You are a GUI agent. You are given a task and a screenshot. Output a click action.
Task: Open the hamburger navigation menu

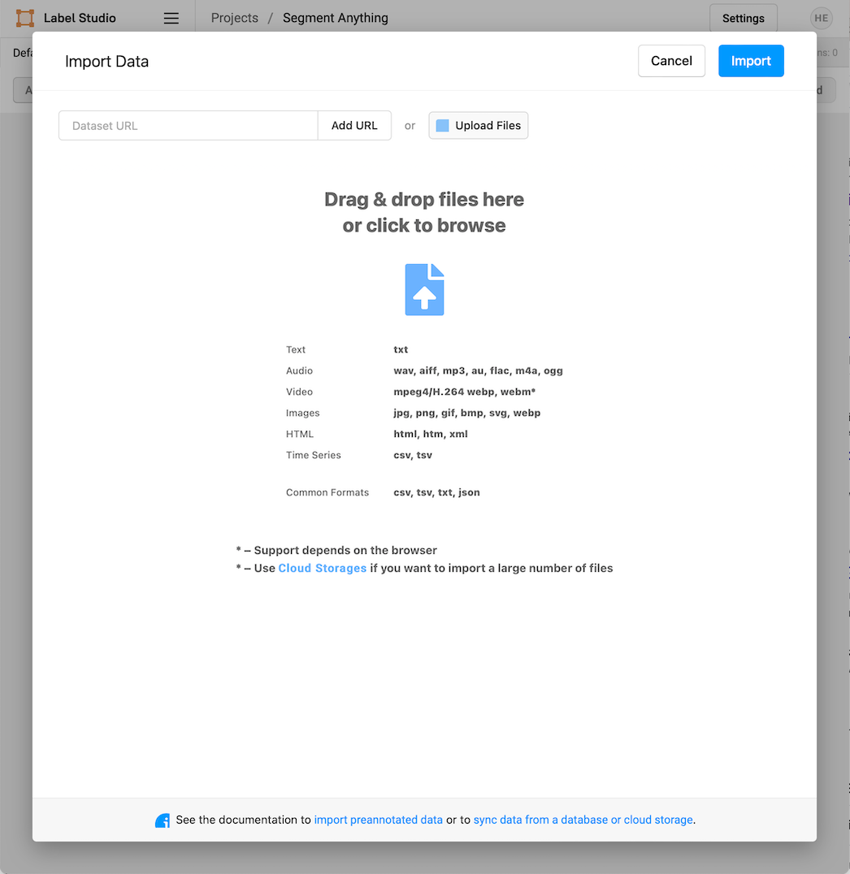[171, 18]
